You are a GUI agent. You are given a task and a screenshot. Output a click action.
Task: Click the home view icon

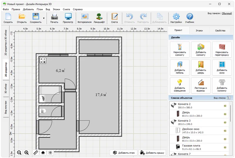click(x=43, y=153)
